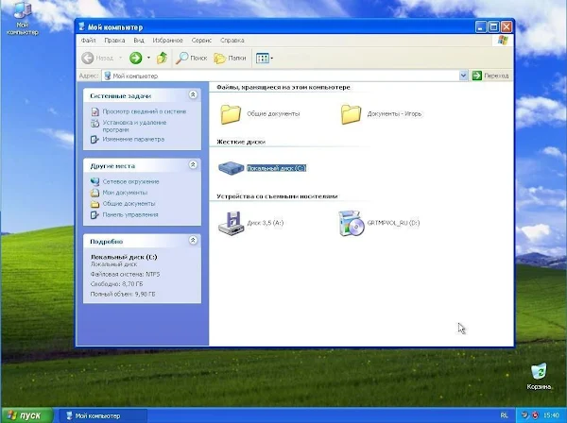Click the shared documents folder icon in sidebar
567x423 pixels.
94,204
